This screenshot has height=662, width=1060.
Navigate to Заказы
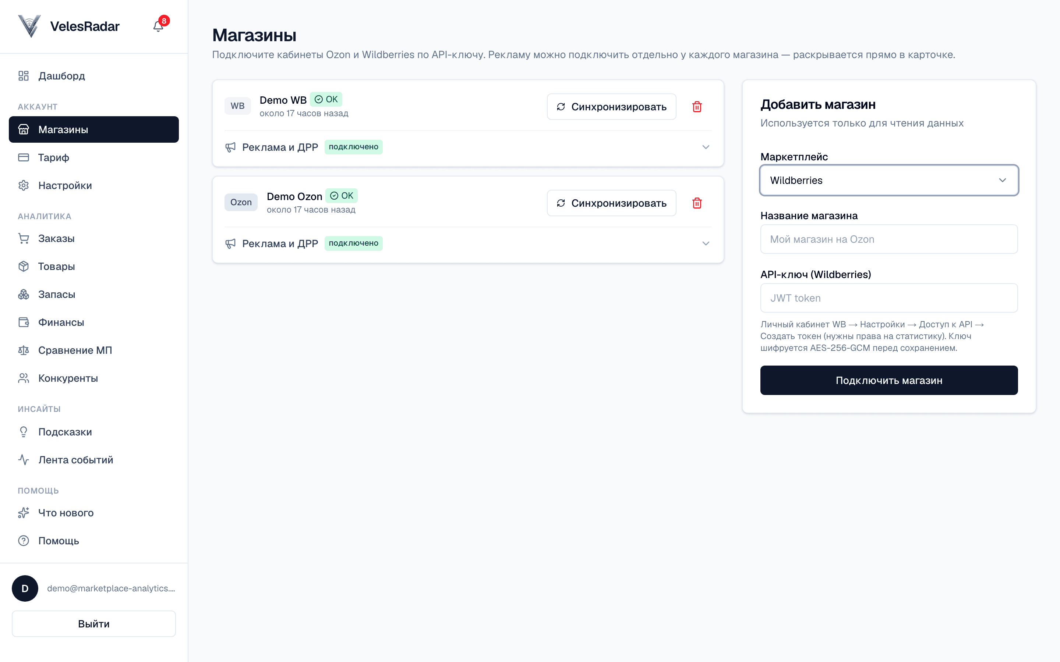94,238
